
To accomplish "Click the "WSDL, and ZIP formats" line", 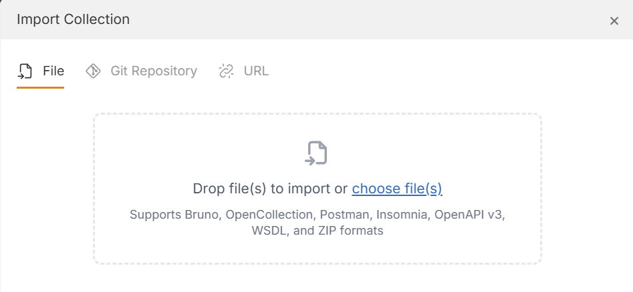I will pyautogui.click(x=317, y=231).
